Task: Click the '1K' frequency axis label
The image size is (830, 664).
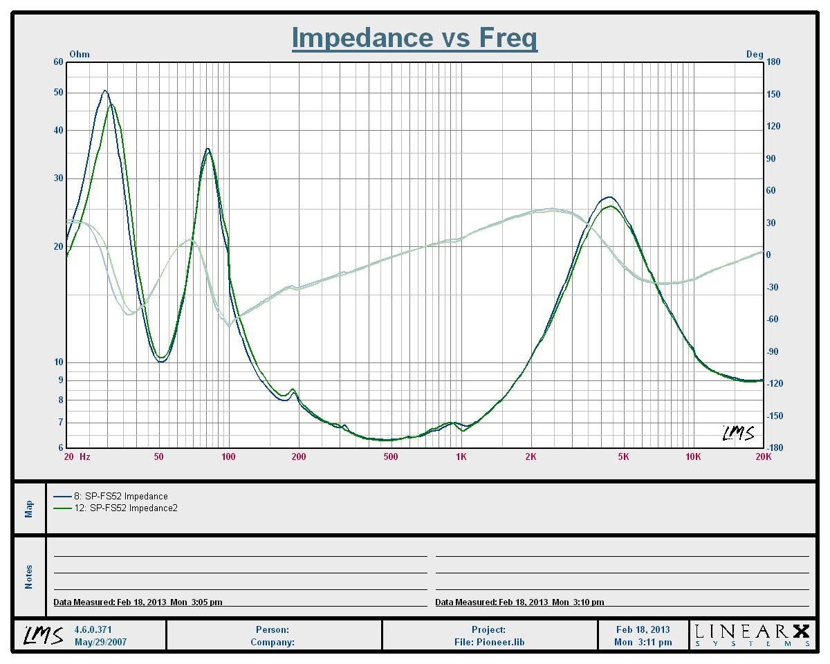Action: pos(461,457)
